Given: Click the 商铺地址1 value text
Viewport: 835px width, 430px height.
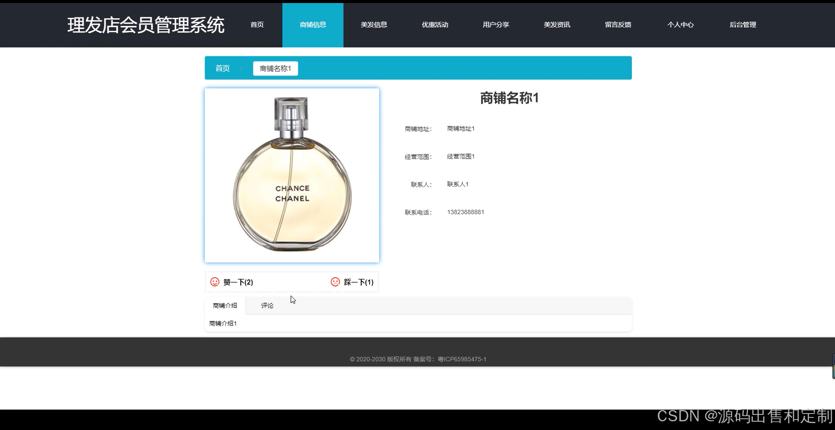Looking at the screenshot, I should (461, 129).
